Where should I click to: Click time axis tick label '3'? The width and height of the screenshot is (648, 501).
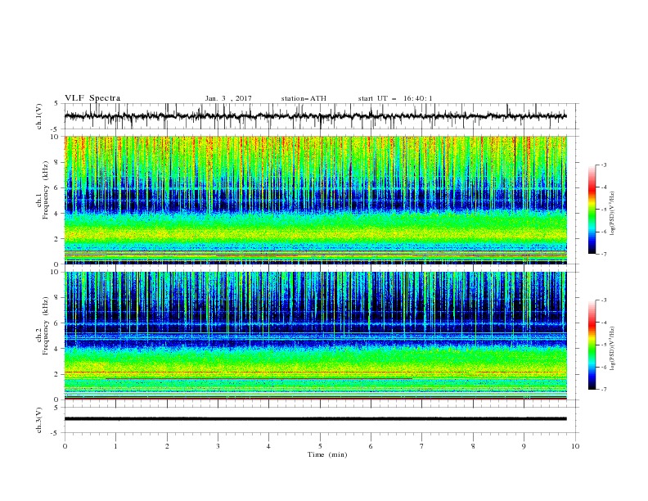218,446
